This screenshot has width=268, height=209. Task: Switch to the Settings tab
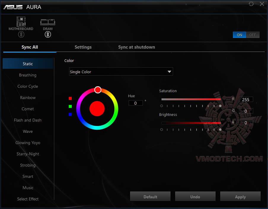[x=83, y=47]
